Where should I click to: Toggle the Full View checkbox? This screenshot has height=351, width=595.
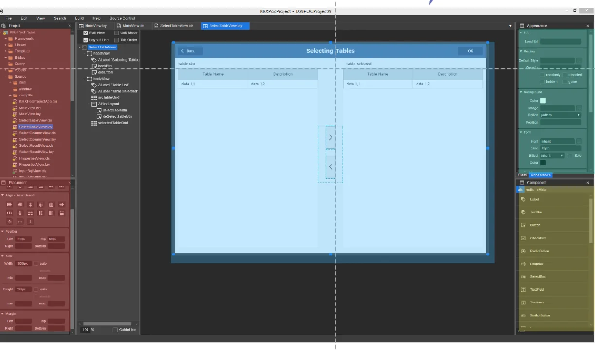pyautogui.click(x=86, y=33)
